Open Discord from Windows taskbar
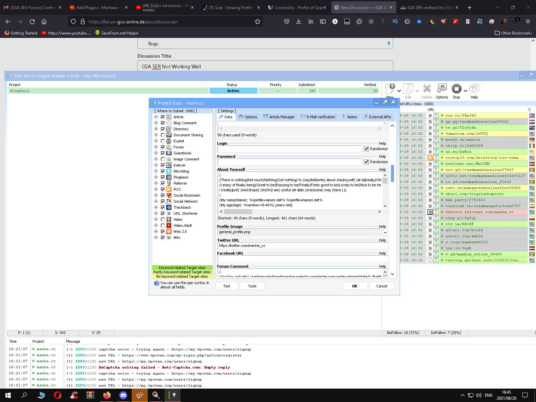The image size is (536, 402). pos(123,395)
